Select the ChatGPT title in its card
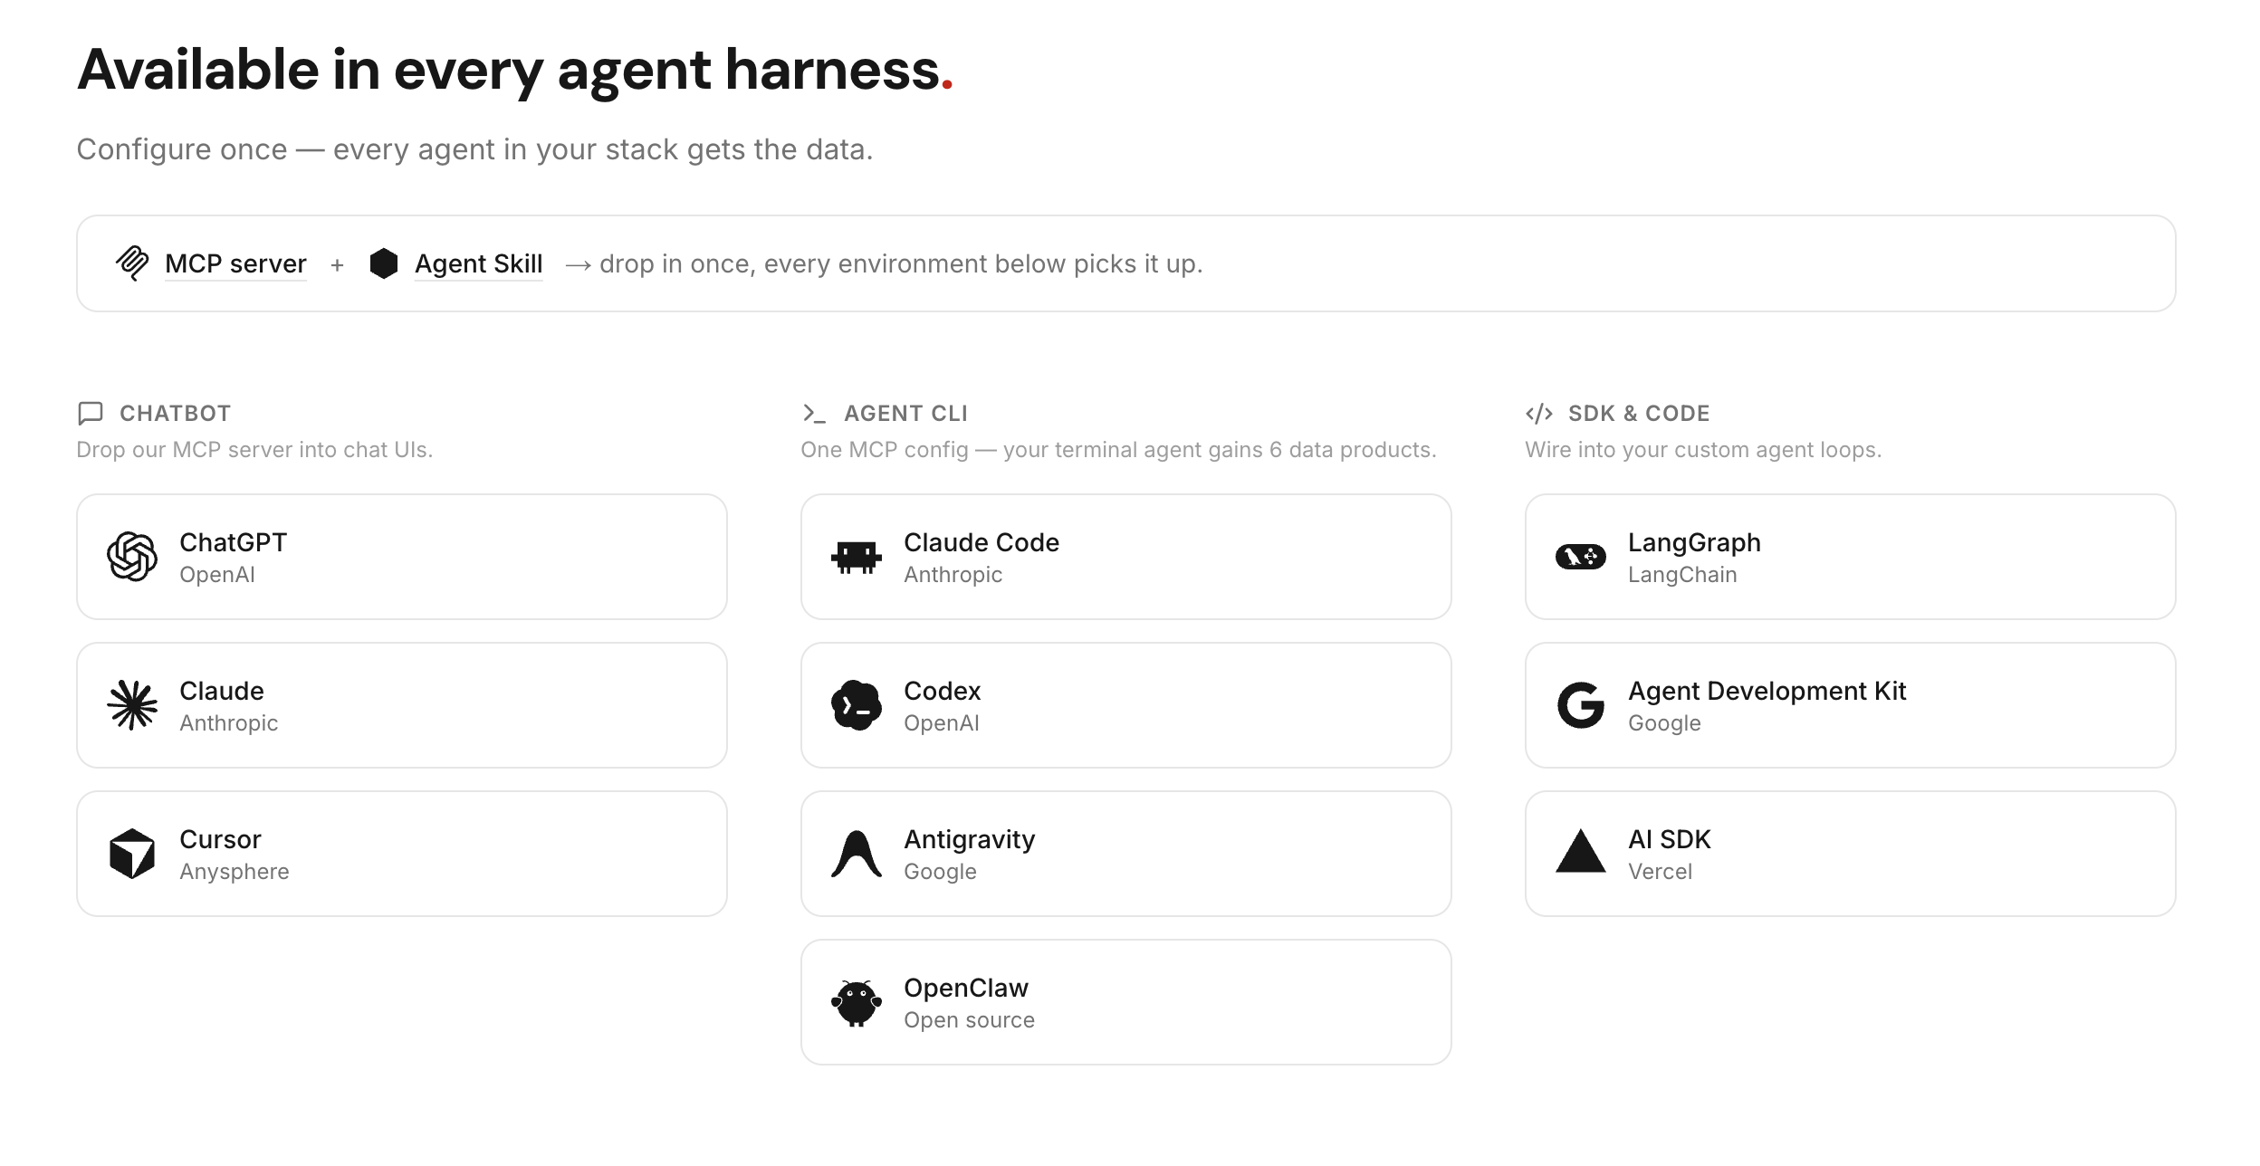This screenshot has width=2260, height=1166. point(234,542)
